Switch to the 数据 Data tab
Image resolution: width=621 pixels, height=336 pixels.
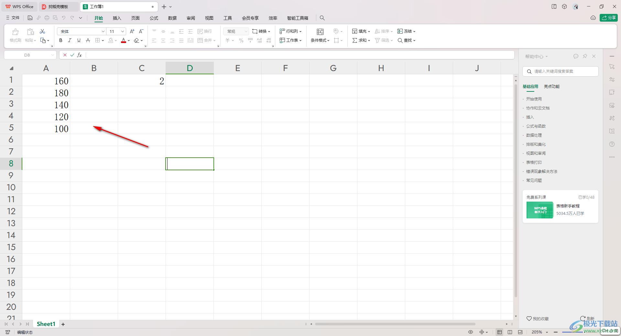pyautogui.click(x=172, y=18)
